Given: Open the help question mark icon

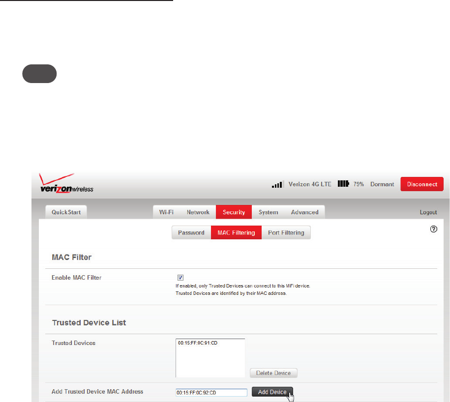Looking at the screenshot, I should click(x=434, y=229).
